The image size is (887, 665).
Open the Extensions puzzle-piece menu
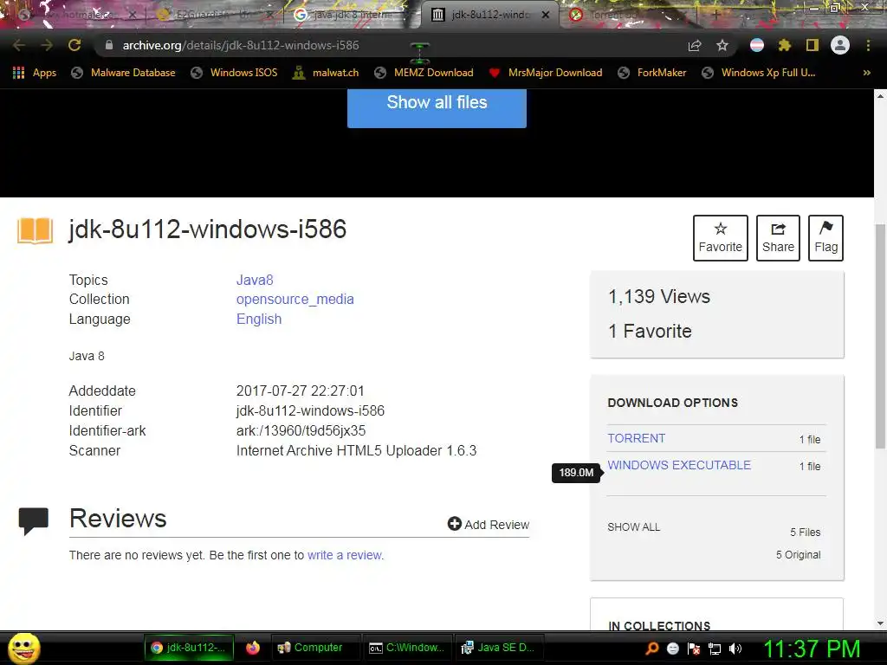(x=785, y=45)
